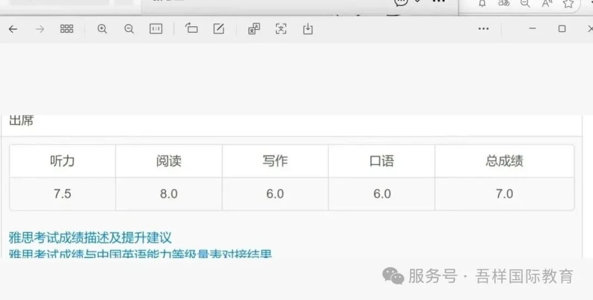This screenshot has width=593, height=300.
Task: Go to the previous image with back arrow
Action: (13, 29)
